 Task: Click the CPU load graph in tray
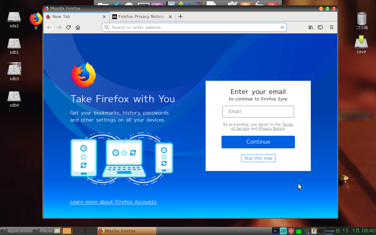pos(330,231)
